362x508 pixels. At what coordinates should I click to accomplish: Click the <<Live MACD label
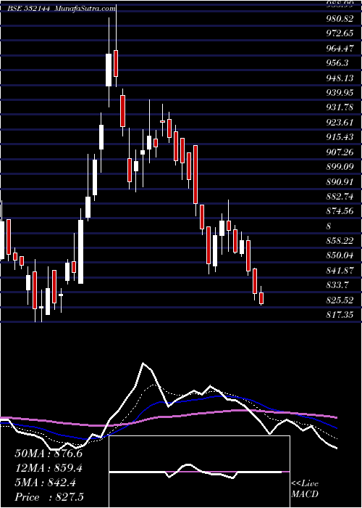305,489
